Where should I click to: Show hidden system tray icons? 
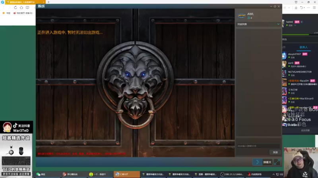[x=273, y=174]
